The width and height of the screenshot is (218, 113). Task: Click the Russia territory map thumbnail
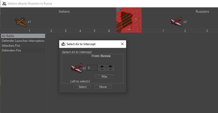129,20
